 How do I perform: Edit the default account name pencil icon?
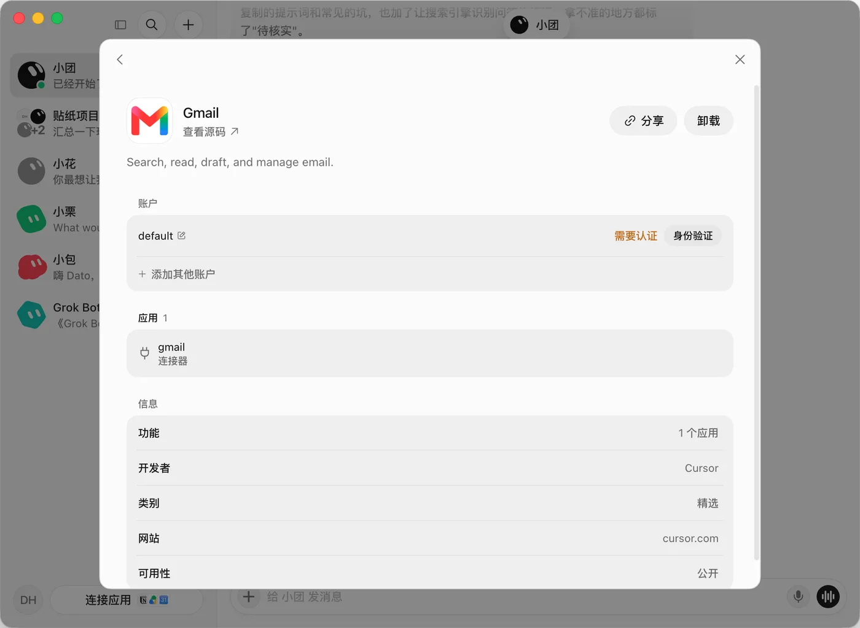click(181, 236)
